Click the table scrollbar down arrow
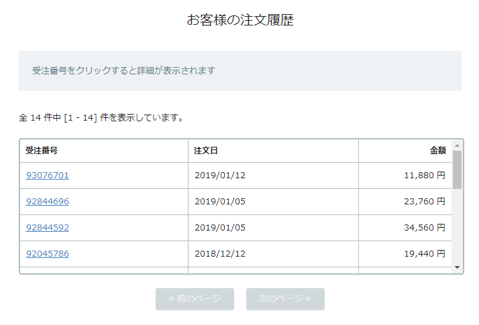The image size is (479, 325). [458, 267]
